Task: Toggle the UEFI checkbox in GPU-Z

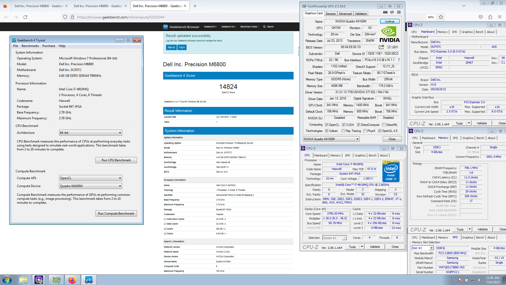Action: click(389, 47)
